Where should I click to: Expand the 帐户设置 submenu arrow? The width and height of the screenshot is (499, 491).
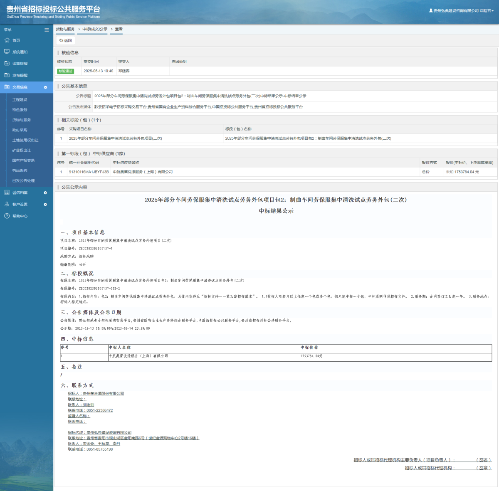[x=45, y=205]
